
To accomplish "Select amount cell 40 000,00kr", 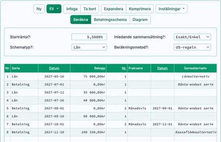I will coord(88,100).
